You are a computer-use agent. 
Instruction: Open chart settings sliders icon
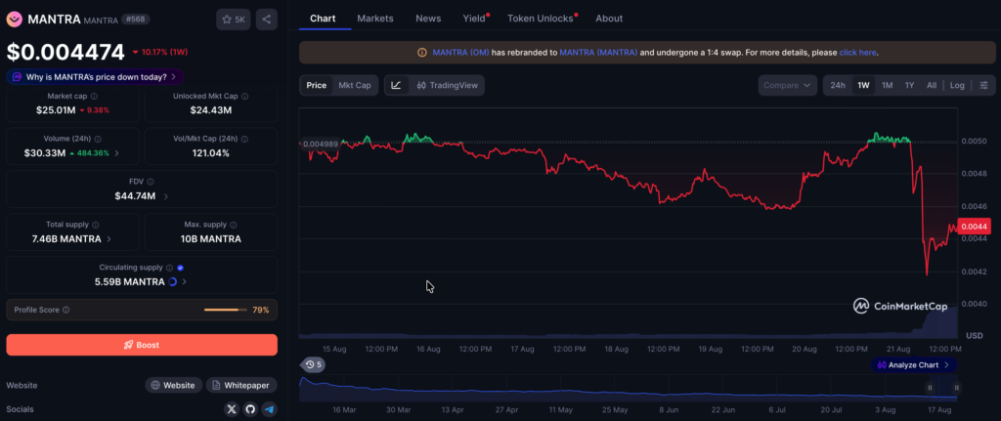(x=983, y=86)
